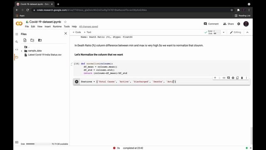Toggle Files sidebar folder icon
Viewport: 266px width, 150px height.
17,57
